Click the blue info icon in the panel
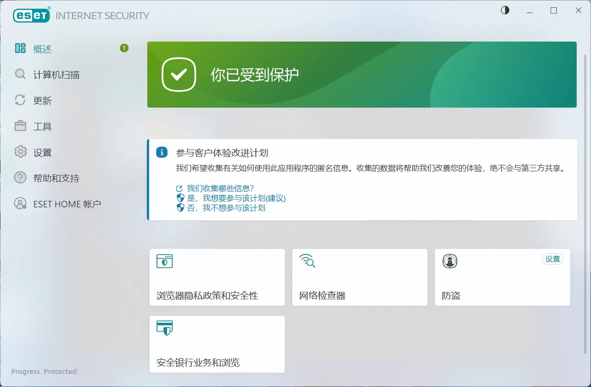 click(161, 152)
